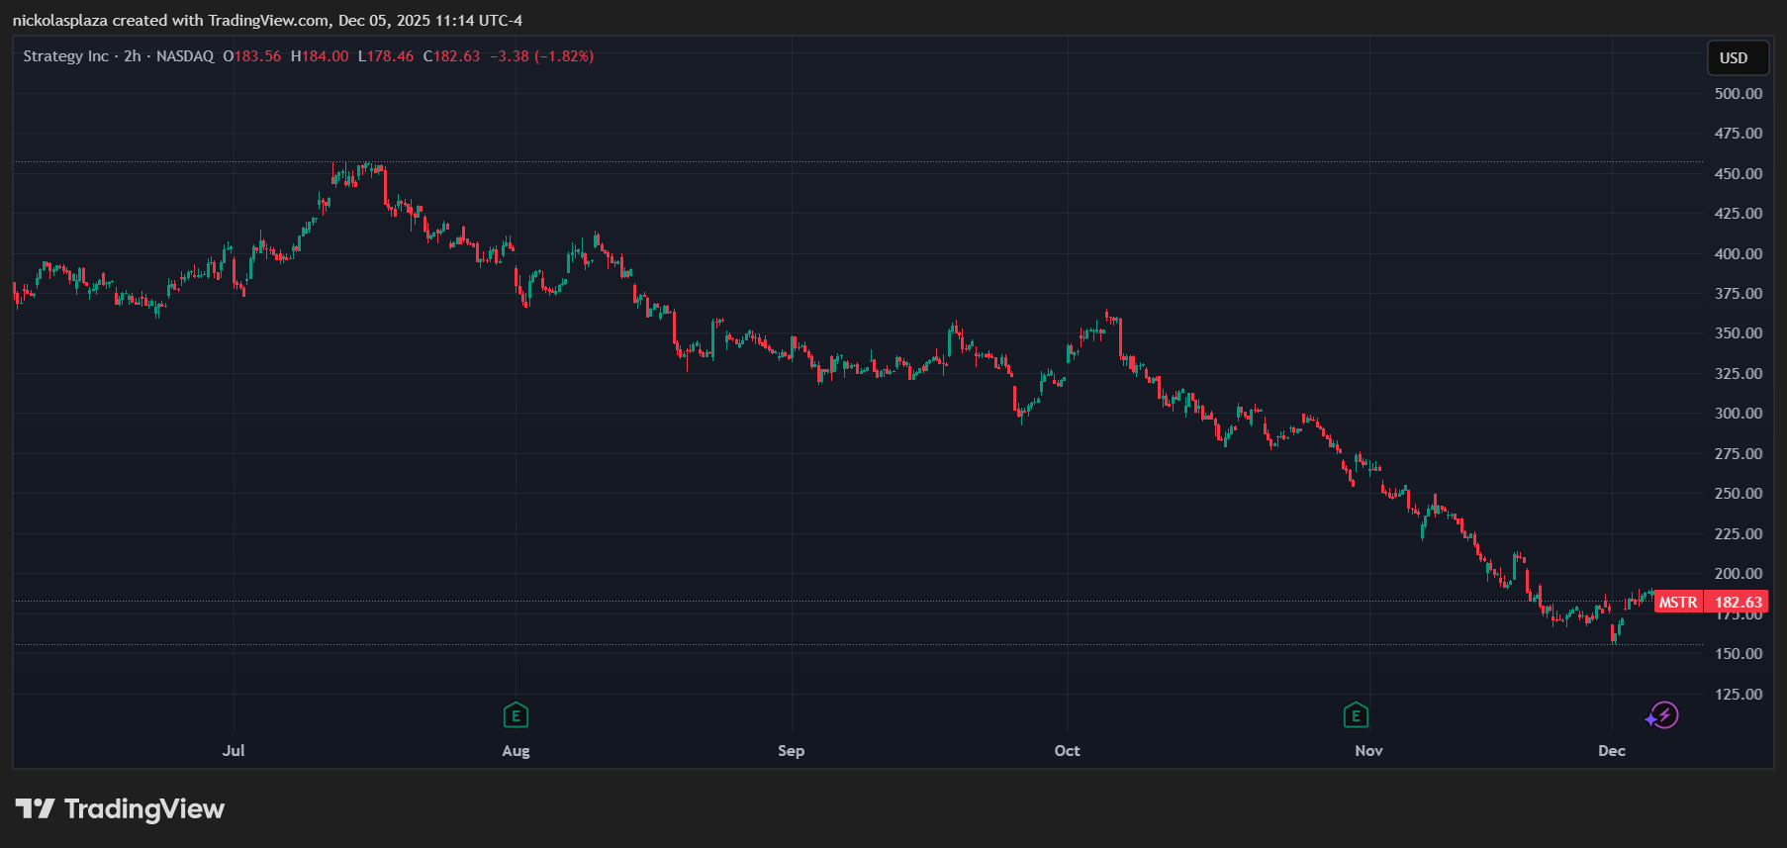This screenshot has height=848, width=1787.
Task: Click the 150.00 price axis label
Action: click(1738, 654)
